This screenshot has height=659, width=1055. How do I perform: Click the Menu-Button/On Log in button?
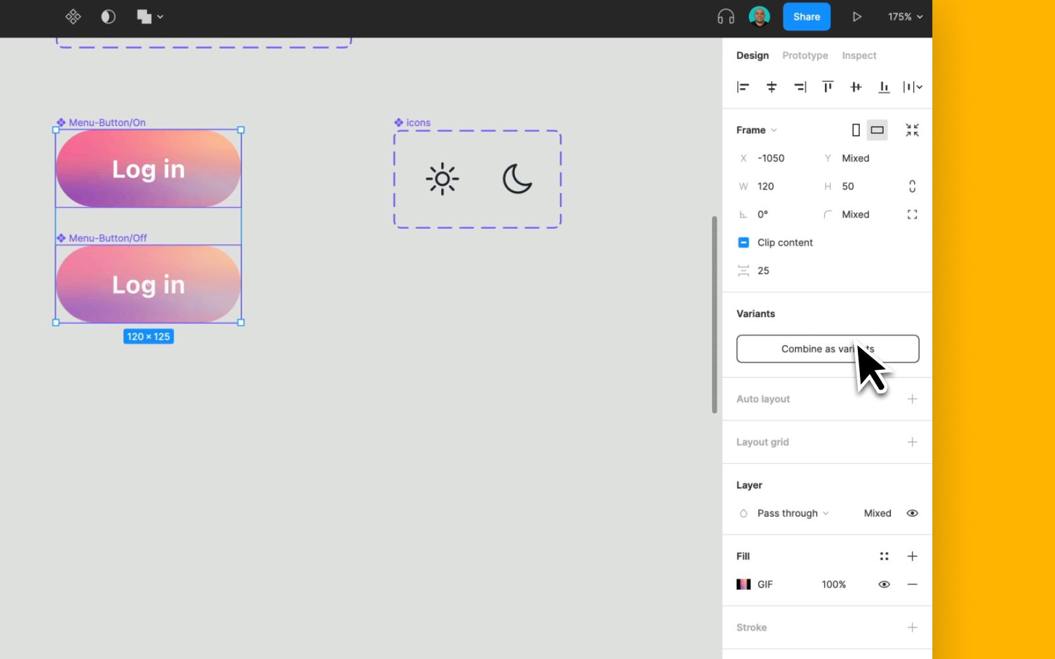click(148, 169)
